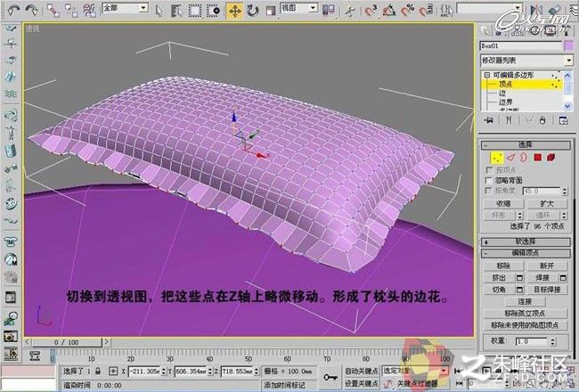This screenshot has height=392, width=579.
Task: Select the Select and Link tool
Action: (53, 11)
